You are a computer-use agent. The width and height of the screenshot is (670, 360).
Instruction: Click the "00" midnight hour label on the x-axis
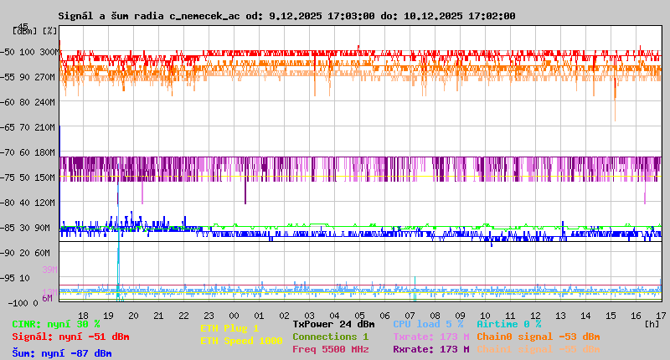[x=234, y=316]
